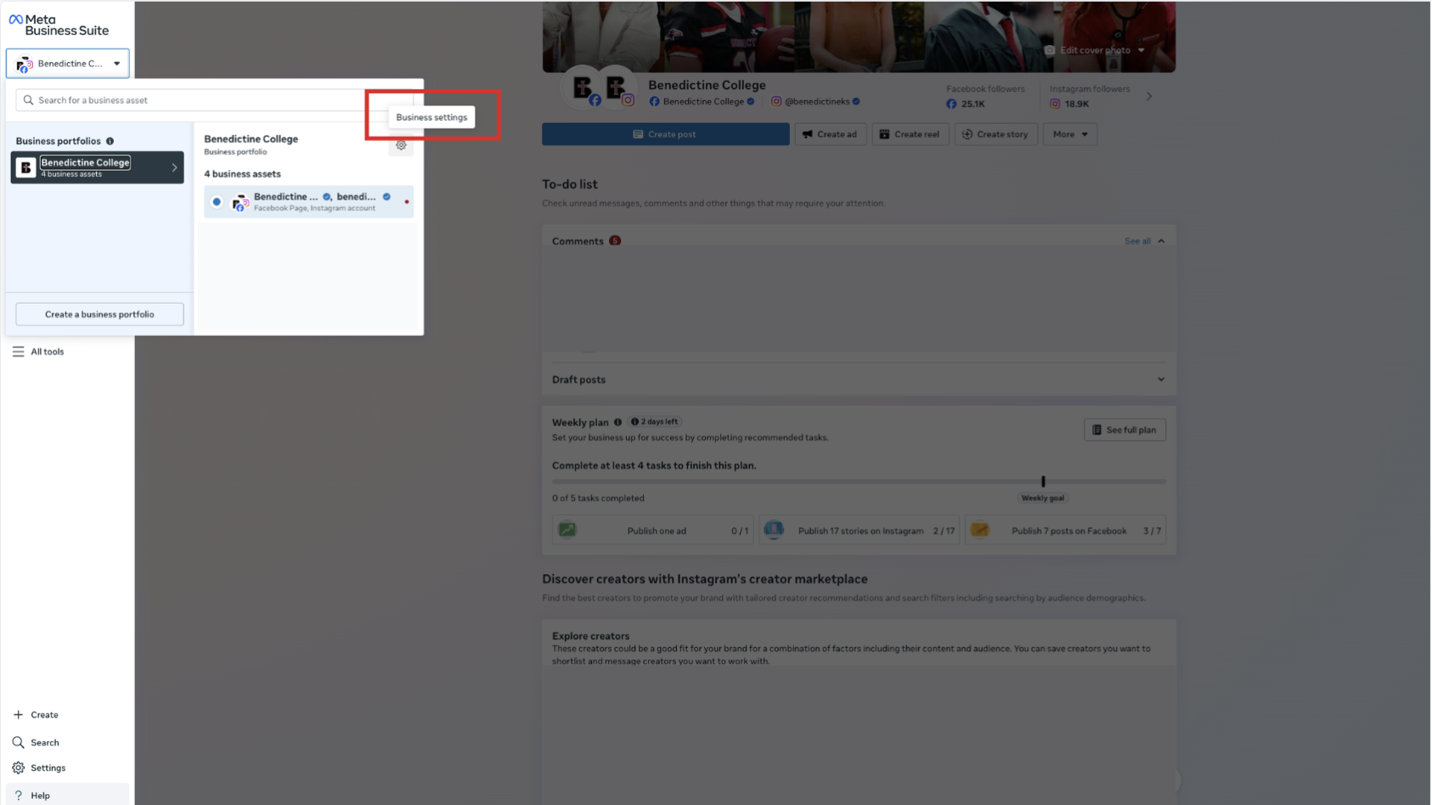Click the Search for a business asset field
Image resolution: width=1432 pixels, height=805 pixels.
195,100
